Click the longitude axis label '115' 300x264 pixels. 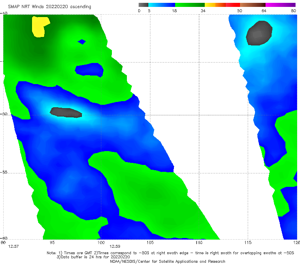(248, 242)
